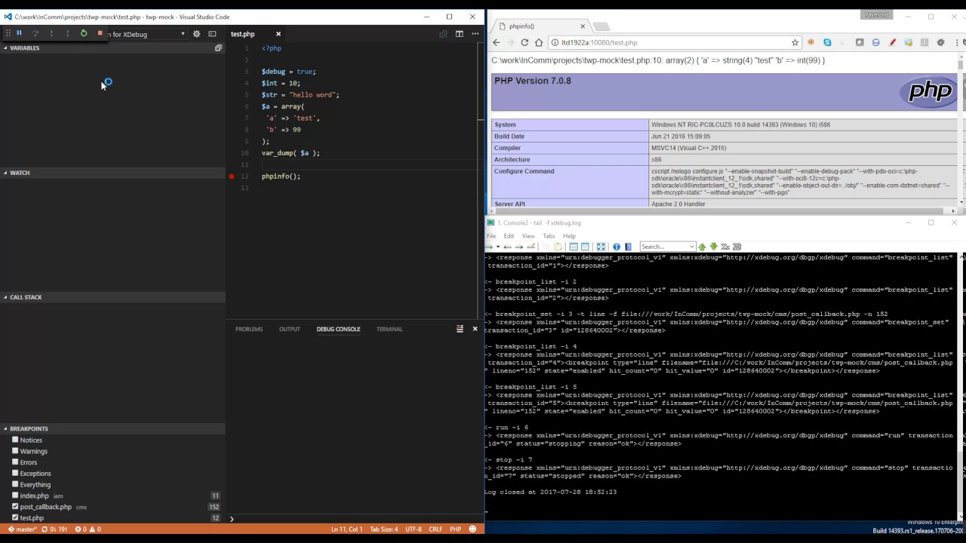Pause the debug session in VS Code
966x543 pixels.
[x=20, y=33]
